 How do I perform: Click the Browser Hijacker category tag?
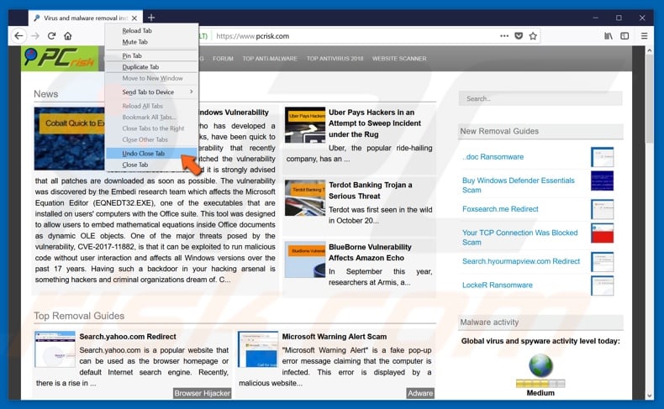click(202, 393)
